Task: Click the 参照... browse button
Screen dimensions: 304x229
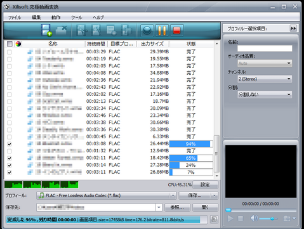Action: click(x=177, y=207)
